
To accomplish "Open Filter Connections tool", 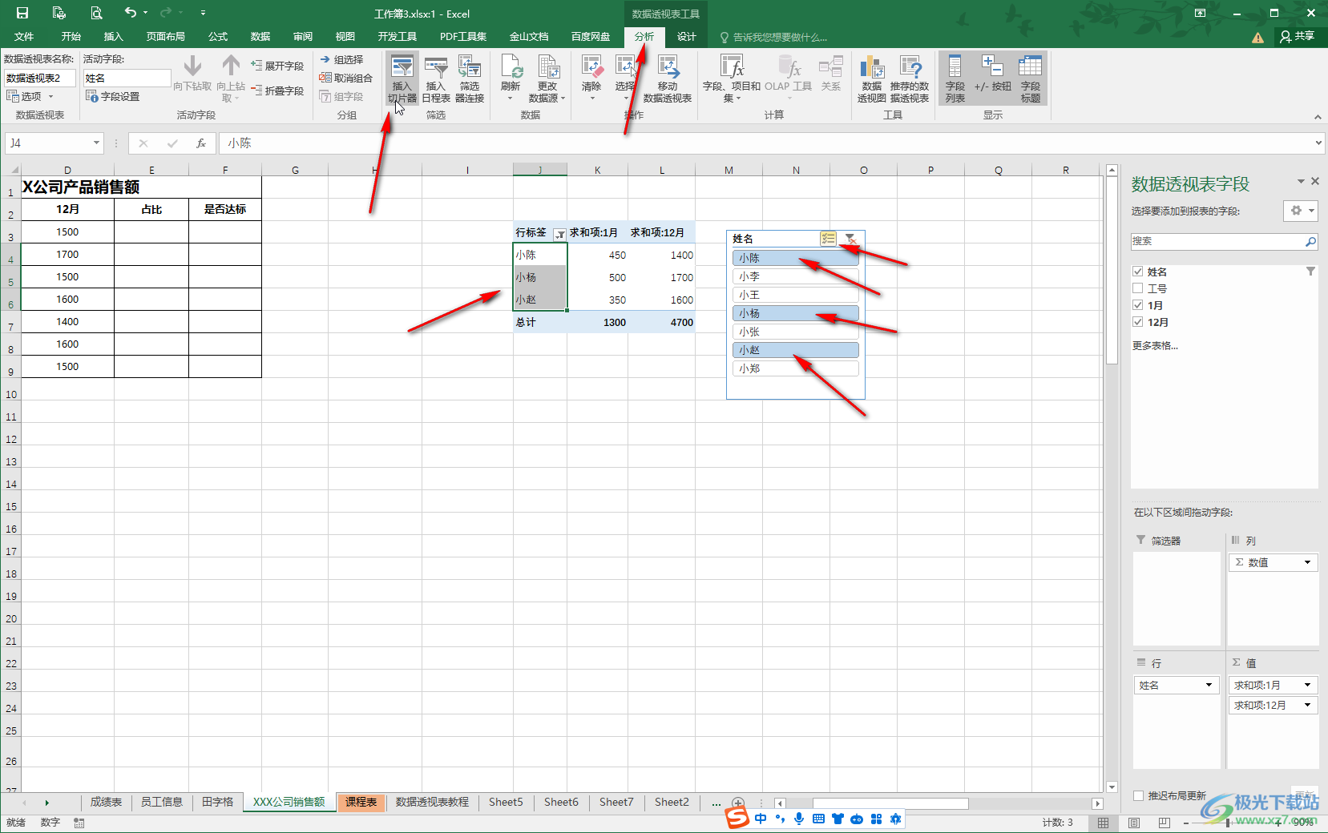I will point(470,78).
